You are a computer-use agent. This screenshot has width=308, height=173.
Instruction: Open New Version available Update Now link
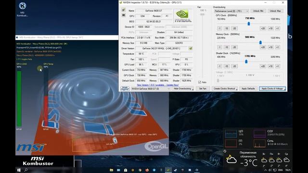click(157, 85)
